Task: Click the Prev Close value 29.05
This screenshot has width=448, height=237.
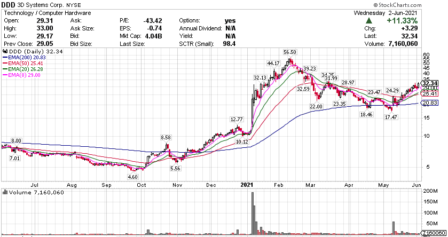Action: tap(44, 44)
